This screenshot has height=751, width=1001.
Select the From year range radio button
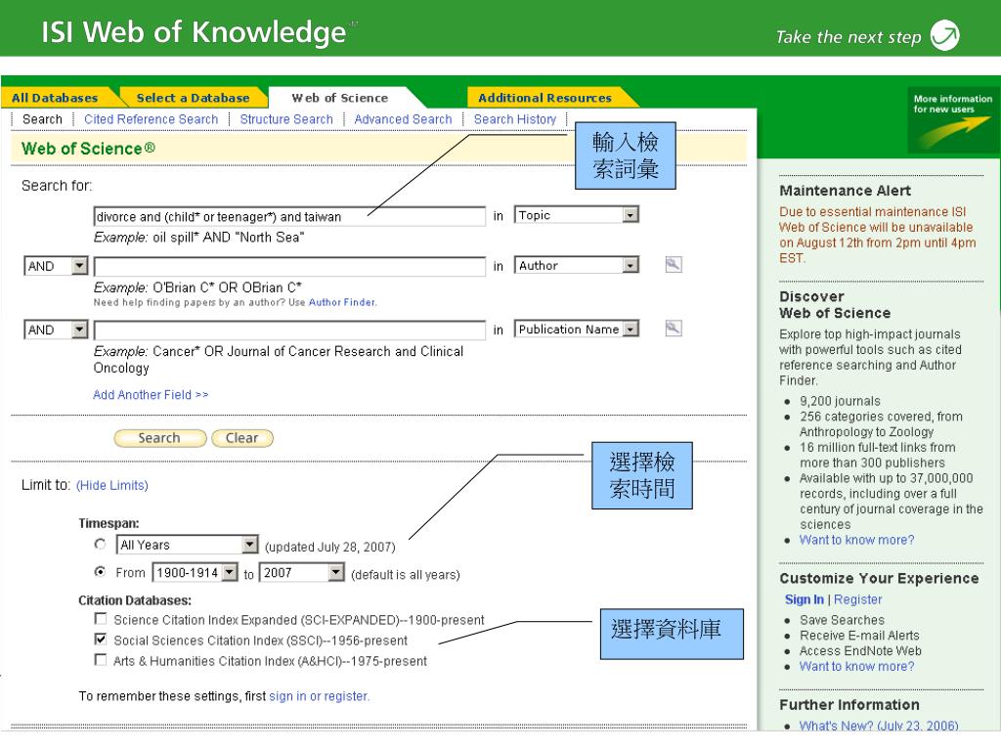(x=101, y=571)
